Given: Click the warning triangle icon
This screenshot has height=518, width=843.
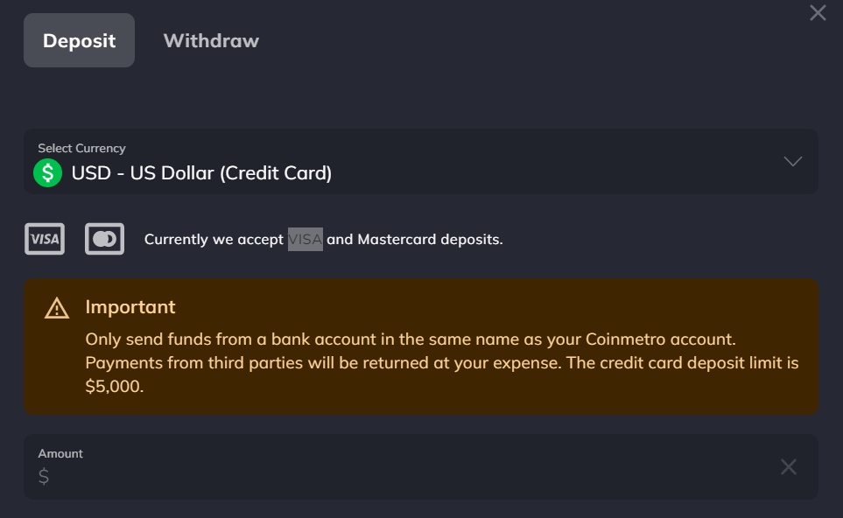Looking at the screenshot, I should point(57,308).
